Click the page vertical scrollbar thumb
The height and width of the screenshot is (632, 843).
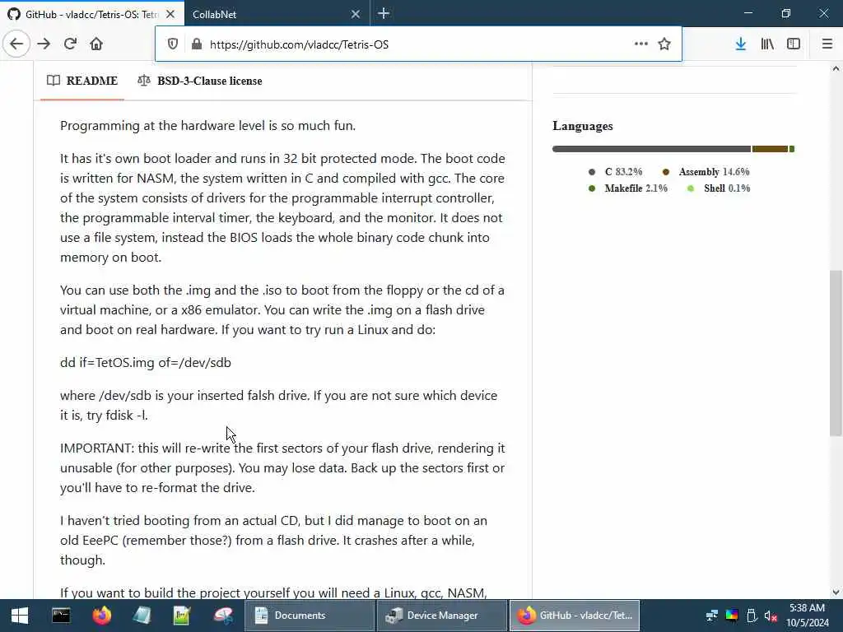pos(836,352)
